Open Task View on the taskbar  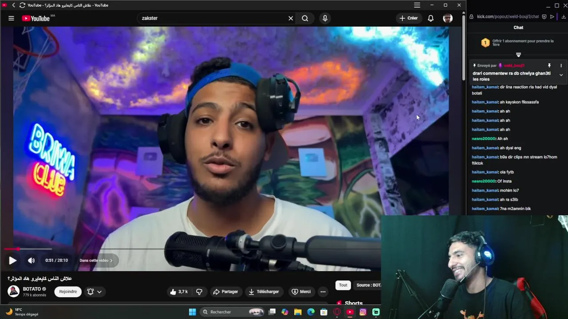point(272,312)
